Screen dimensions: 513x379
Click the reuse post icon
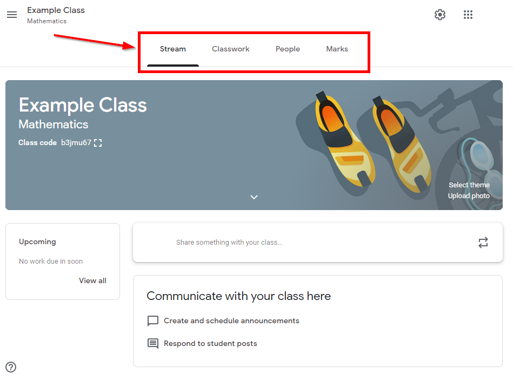483,243
